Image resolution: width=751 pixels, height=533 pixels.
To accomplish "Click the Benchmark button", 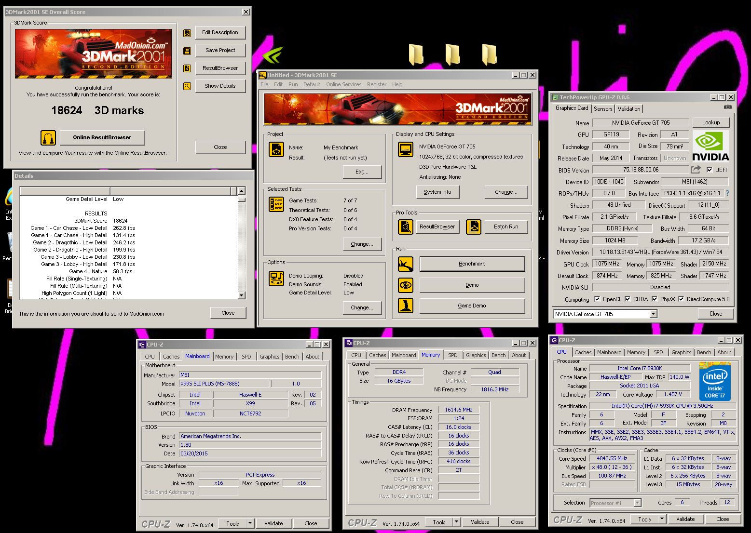I will coord(472,264).
